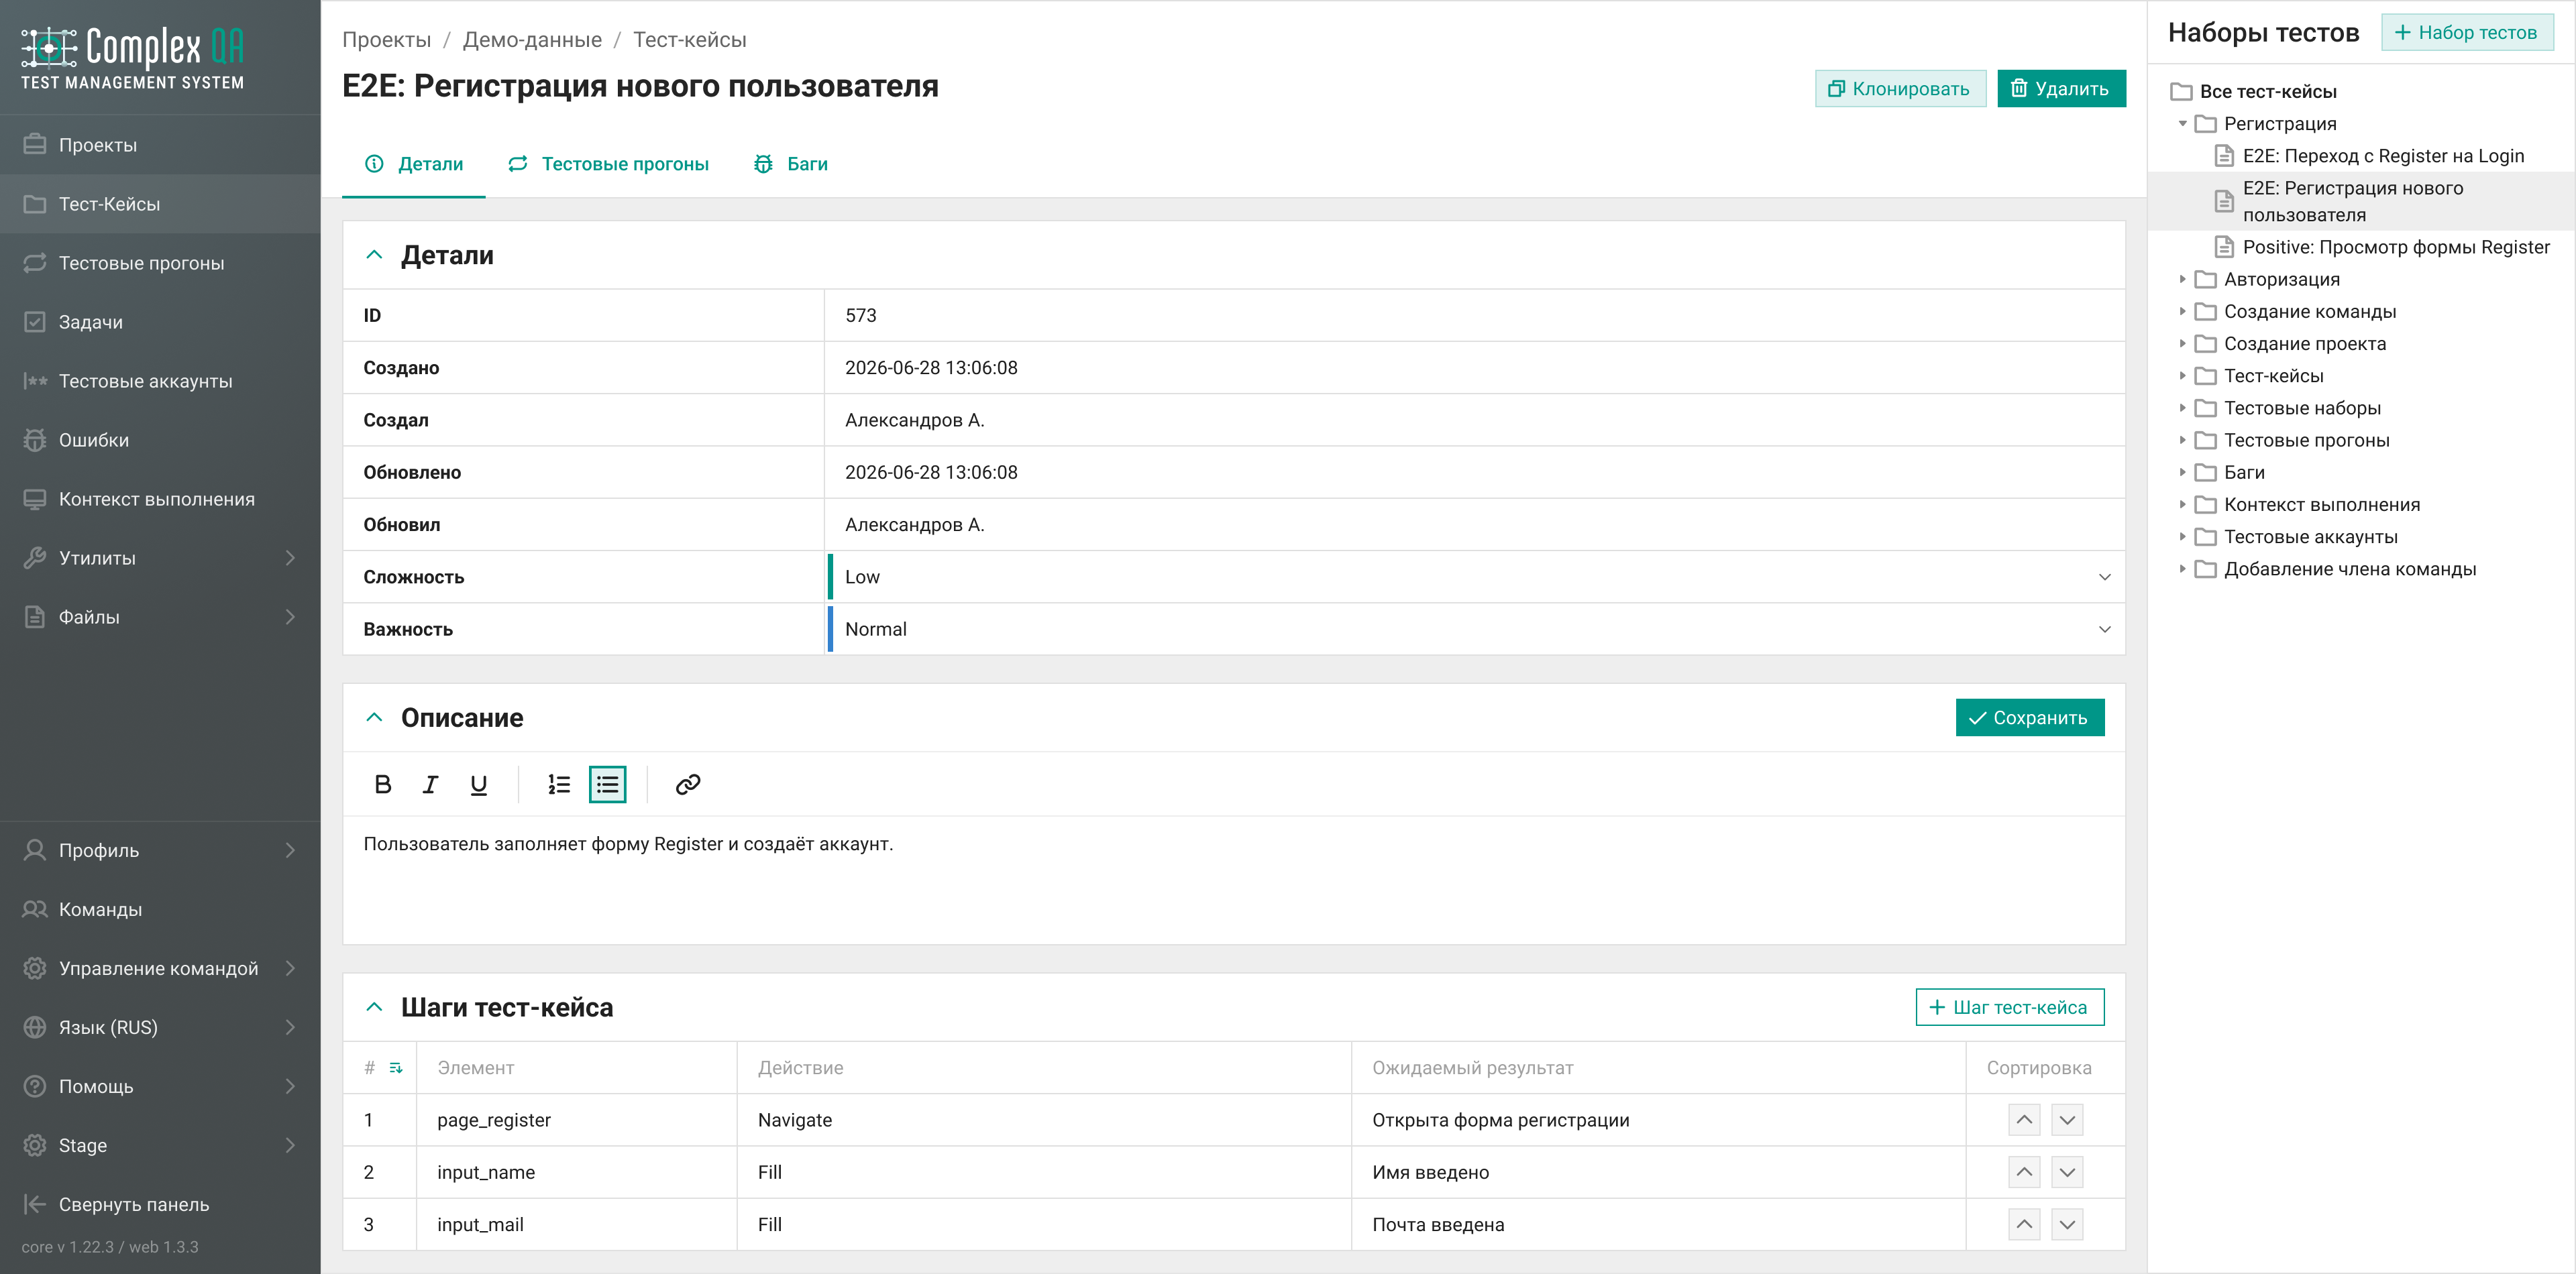
Task: Expand Тестовые аккаунты tree folder
Action: tap(2182, 536)
